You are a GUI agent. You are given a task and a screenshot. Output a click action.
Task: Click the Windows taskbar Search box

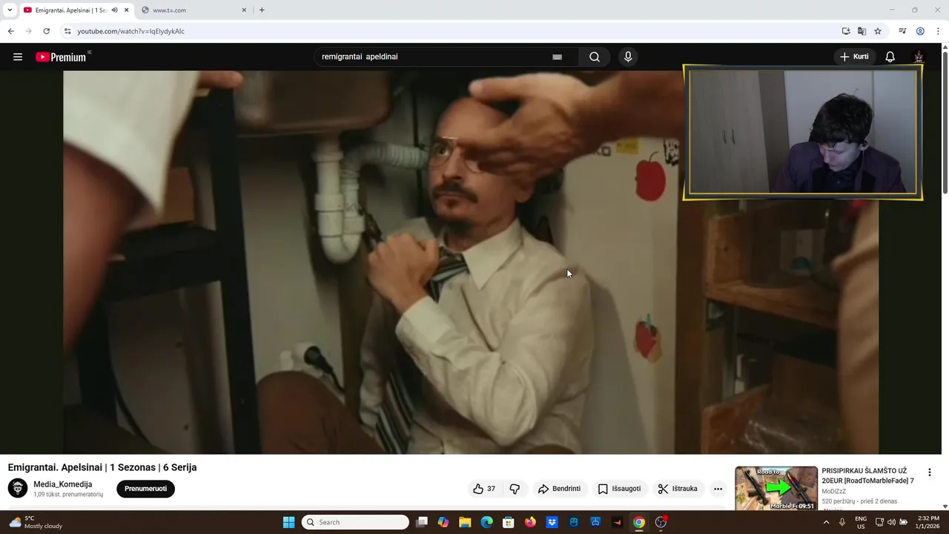pos(355,522)
